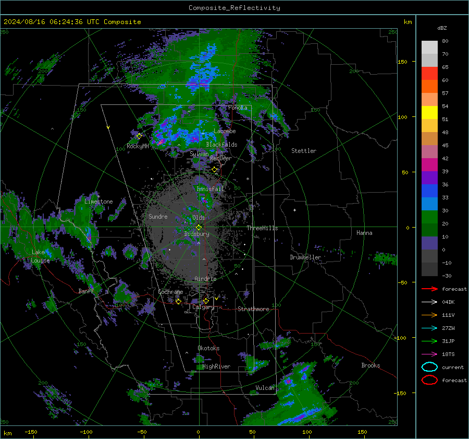Click the red forecast arrow in the legend
Image resolution: width=469 pixels, height=439 pixels.
click(x=429, y=289)
